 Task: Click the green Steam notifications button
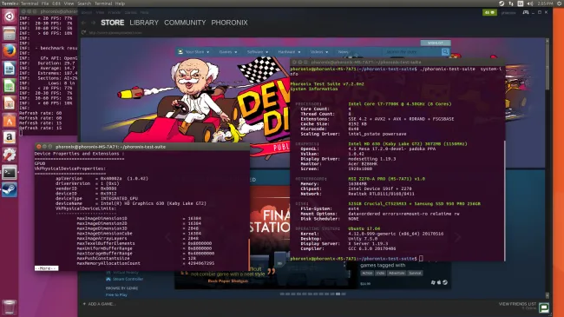click(489, 12)
